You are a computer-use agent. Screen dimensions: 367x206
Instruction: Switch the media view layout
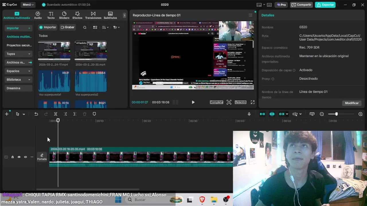(x=95, y=27)
